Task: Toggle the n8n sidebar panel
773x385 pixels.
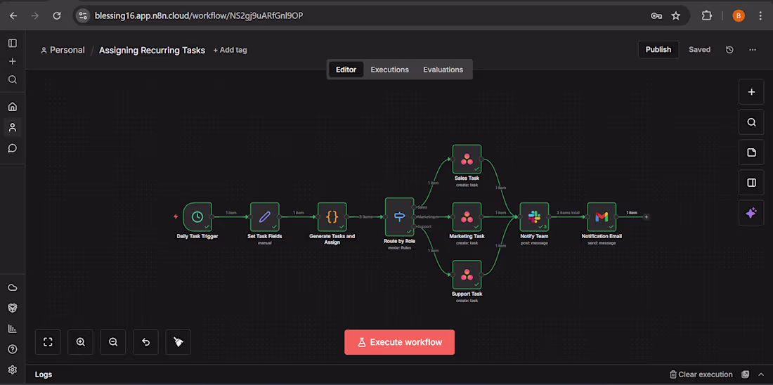Action: pyautogui.click(x=13, y=44)
